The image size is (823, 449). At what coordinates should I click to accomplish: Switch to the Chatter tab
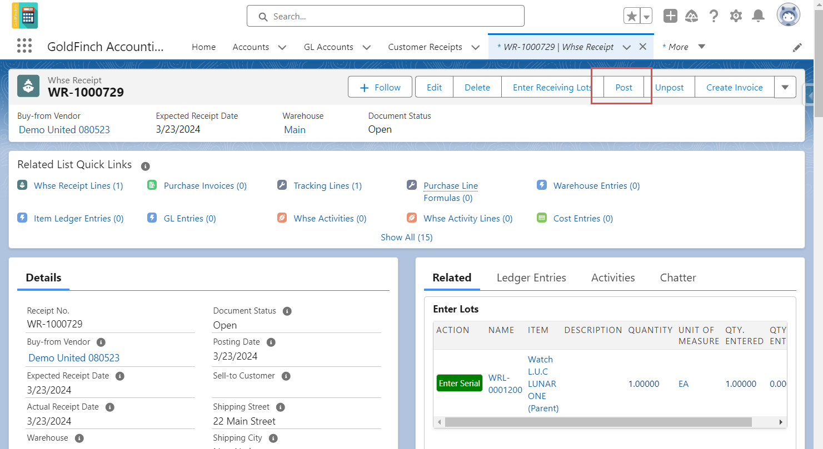pyautogui.click(x=678, y=278)
